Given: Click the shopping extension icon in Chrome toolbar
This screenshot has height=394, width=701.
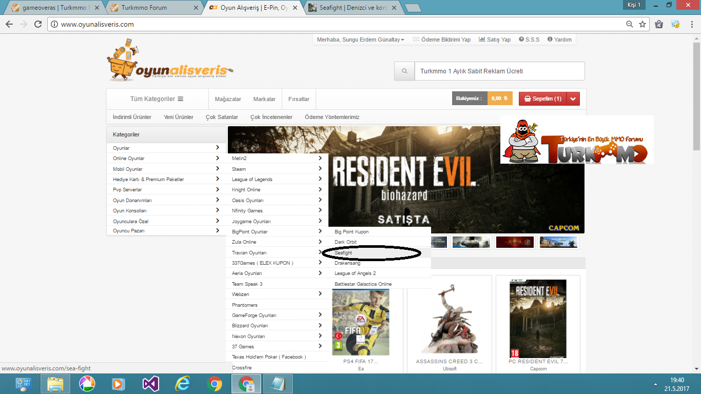Looking at the screenshot, I should [659, 24].
